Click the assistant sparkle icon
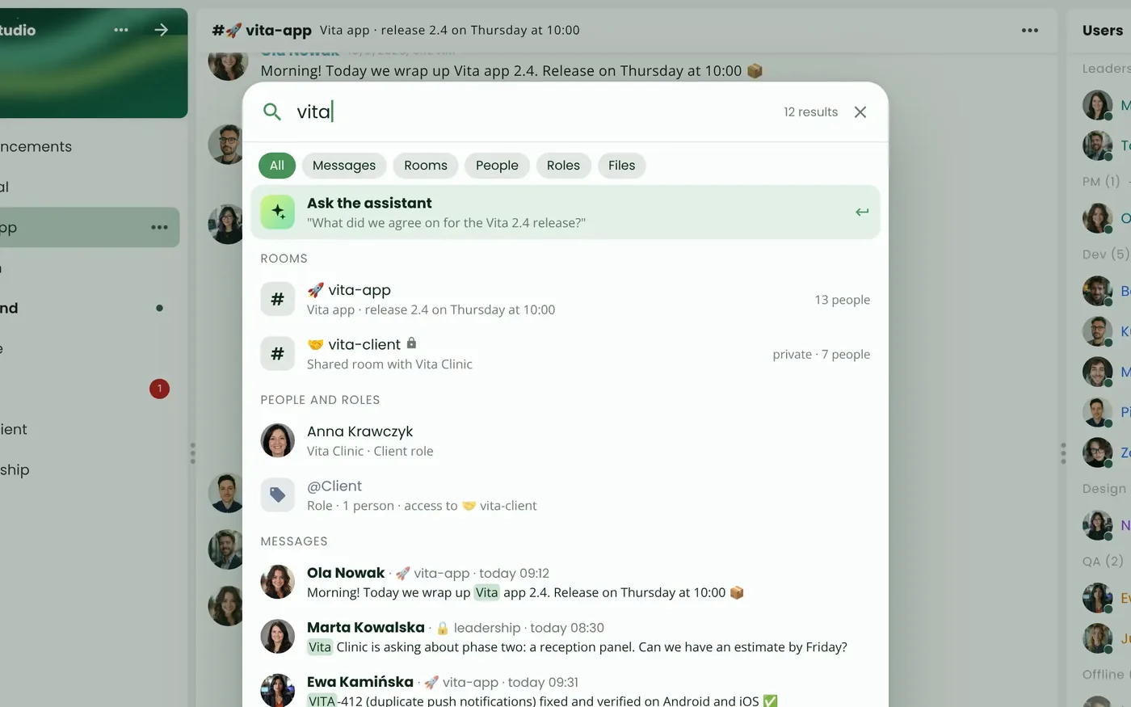 pos(278,212)
